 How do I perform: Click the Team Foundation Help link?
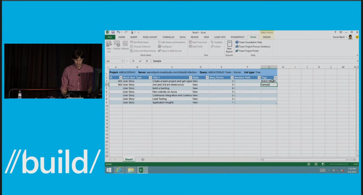(x=250, y=42)
